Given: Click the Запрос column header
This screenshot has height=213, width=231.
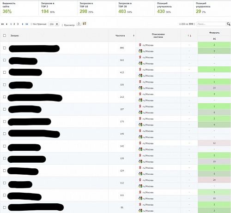Looking at the screenshot, I should click(x=15, y=35).
